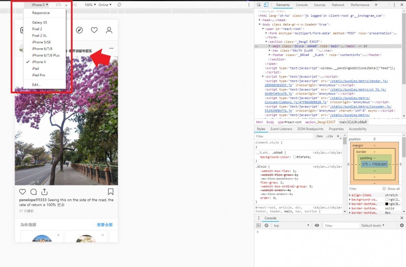
Task: Choose Edit... in device menu
Action: click(x=36, y=84)
